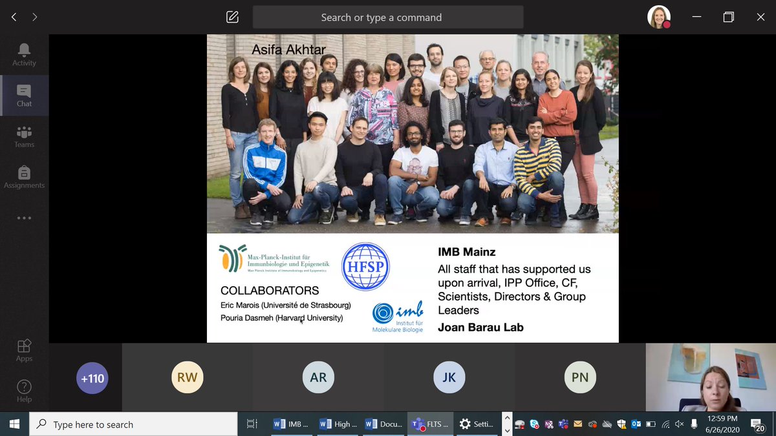
Task: Click the Type here to search box
Action: click(x=133, y=424)
